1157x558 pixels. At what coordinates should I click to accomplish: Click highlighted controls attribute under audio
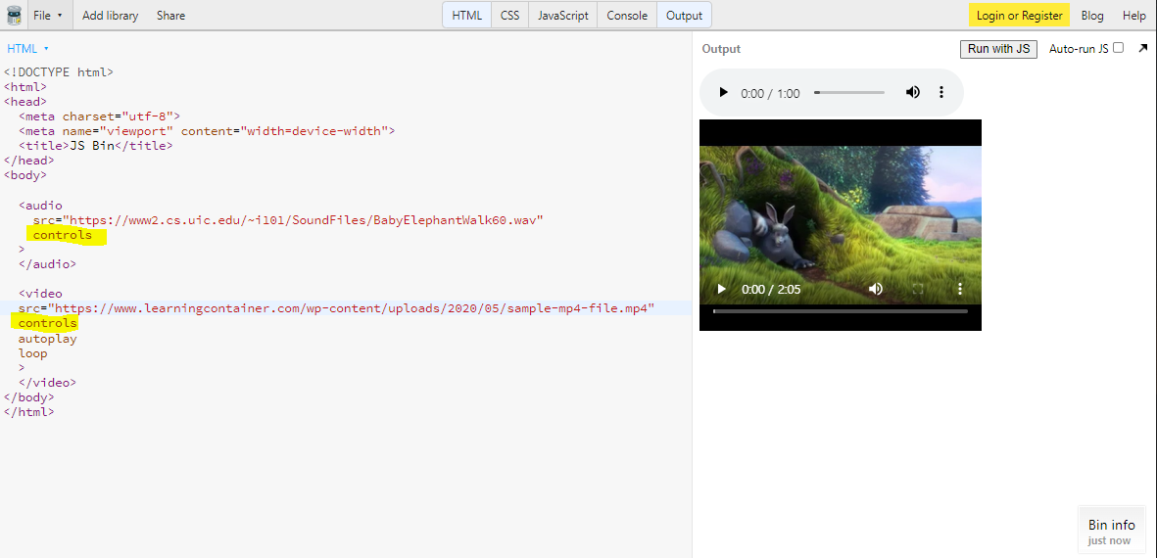(63, 235)
